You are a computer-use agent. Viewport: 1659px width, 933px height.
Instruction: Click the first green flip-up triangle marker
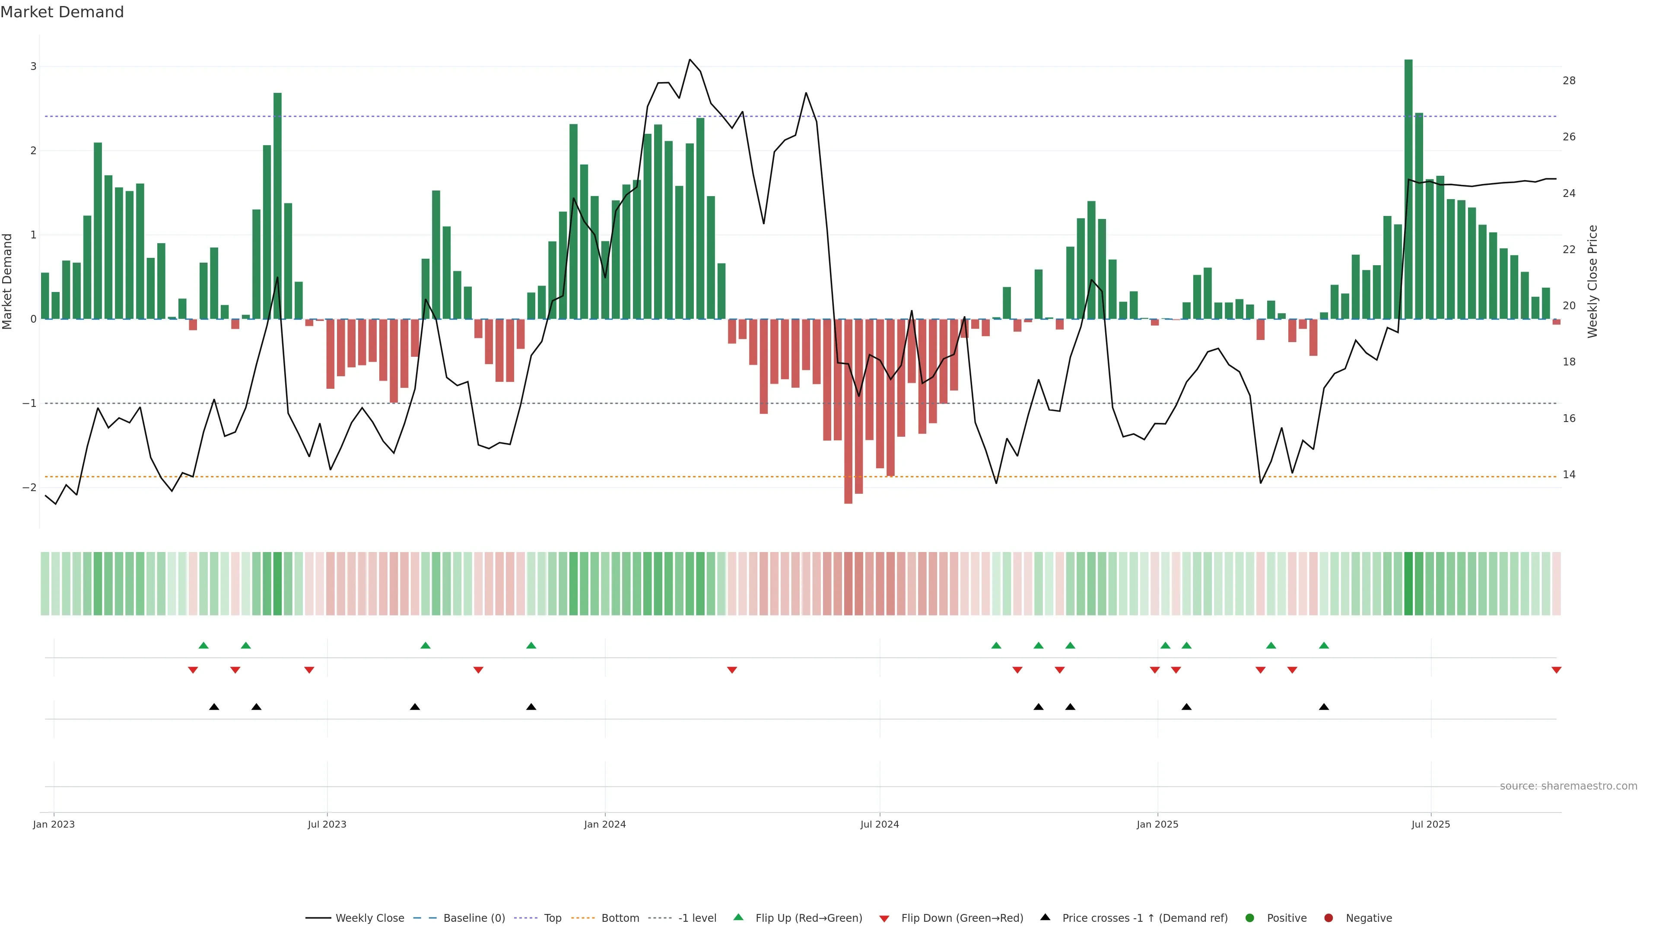pyautogui.click(x=203, y=645)
